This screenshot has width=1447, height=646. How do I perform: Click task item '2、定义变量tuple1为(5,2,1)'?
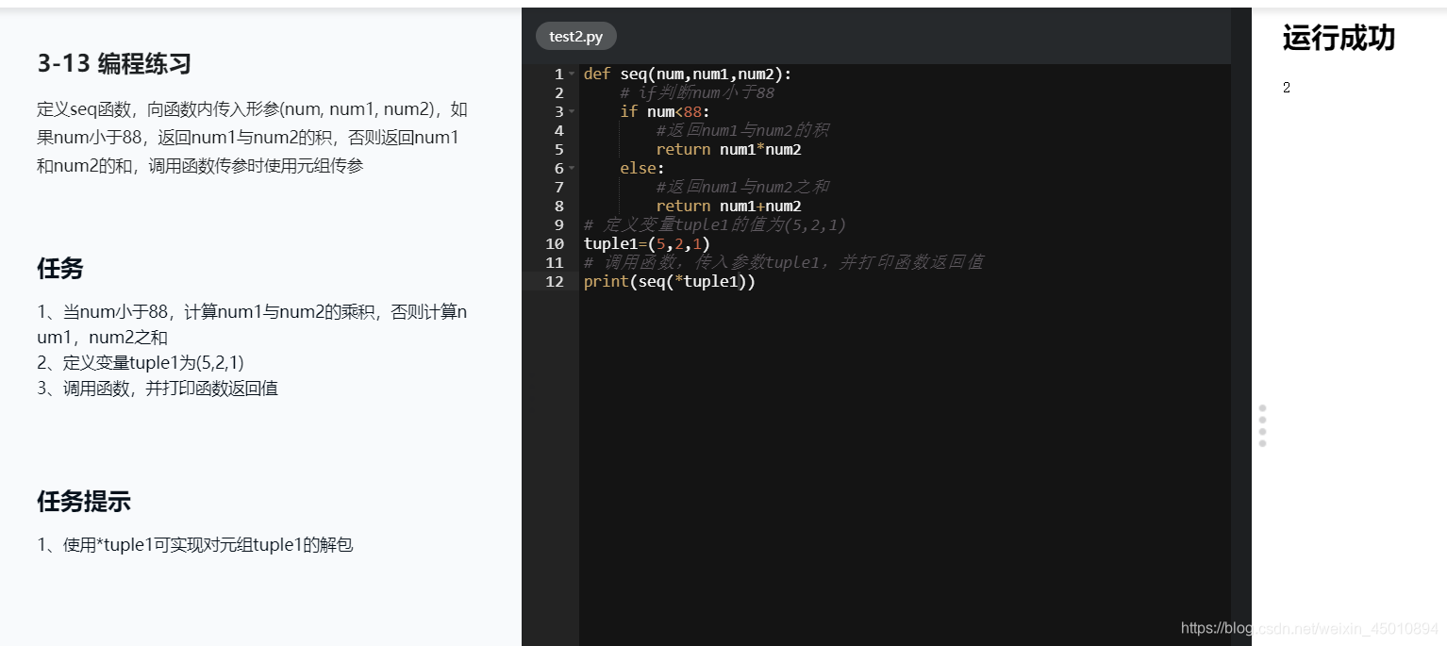coord(141,363)
